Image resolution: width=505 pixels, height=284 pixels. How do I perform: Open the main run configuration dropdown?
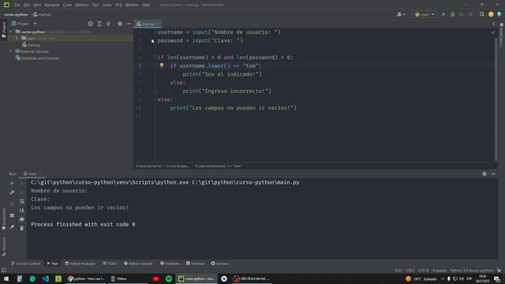[425, 14]
